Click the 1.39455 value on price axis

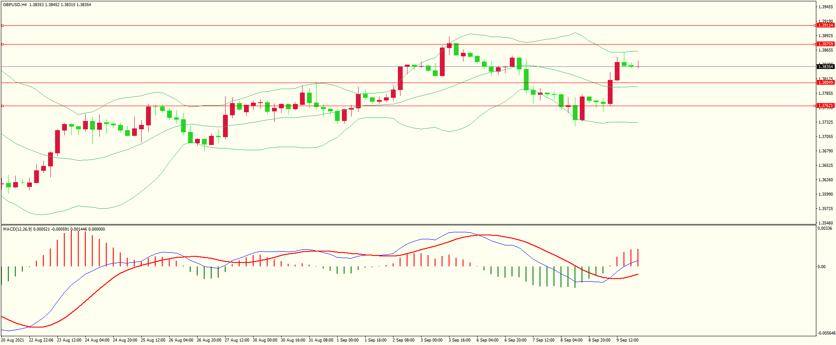826,7
